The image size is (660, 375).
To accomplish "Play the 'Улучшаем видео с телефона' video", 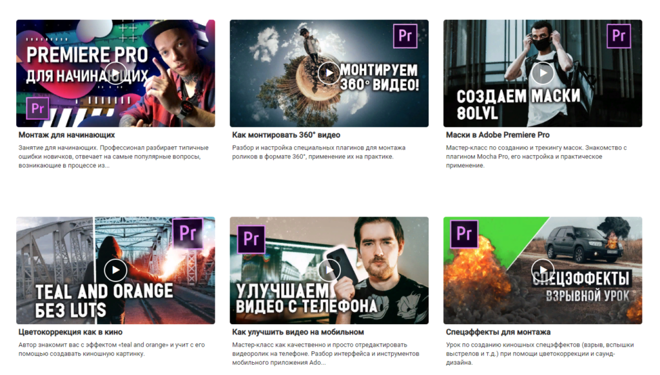I will click(329, 270).
